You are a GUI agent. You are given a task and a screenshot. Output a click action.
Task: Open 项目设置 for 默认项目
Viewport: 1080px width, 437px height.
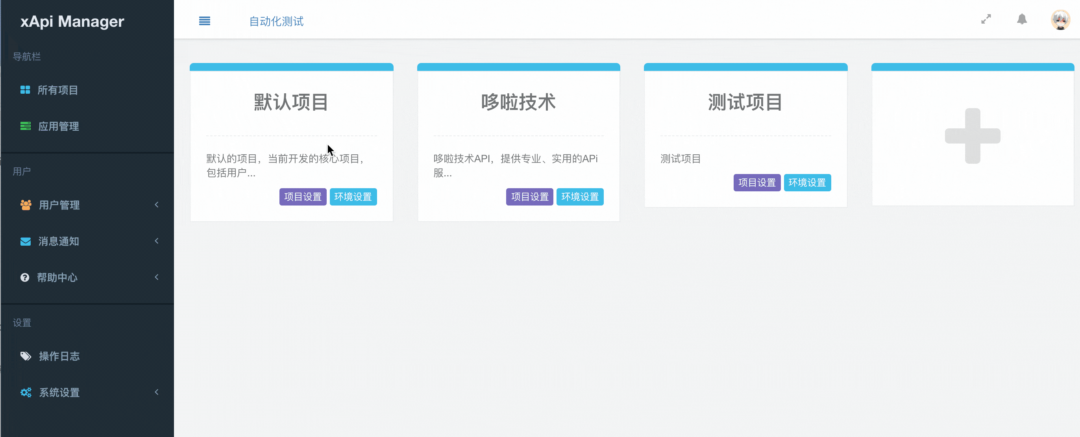(303, 197)
